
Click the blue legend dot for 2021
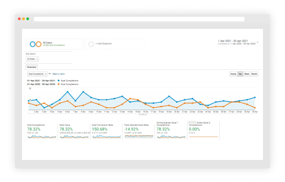point(58,81)
